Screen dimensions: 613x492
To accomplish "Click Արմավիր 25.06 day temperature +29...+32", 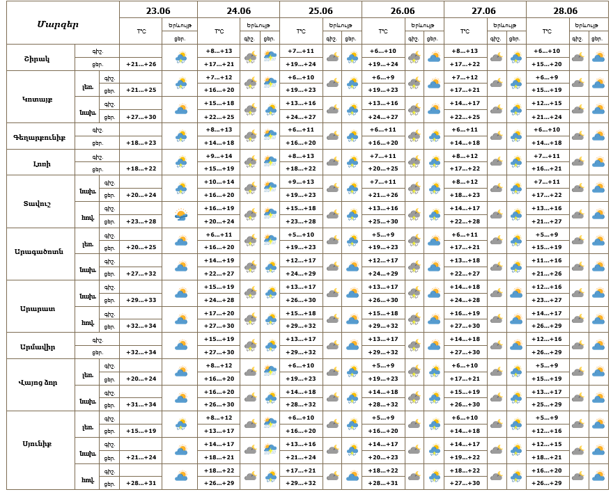I will (301, 352).
